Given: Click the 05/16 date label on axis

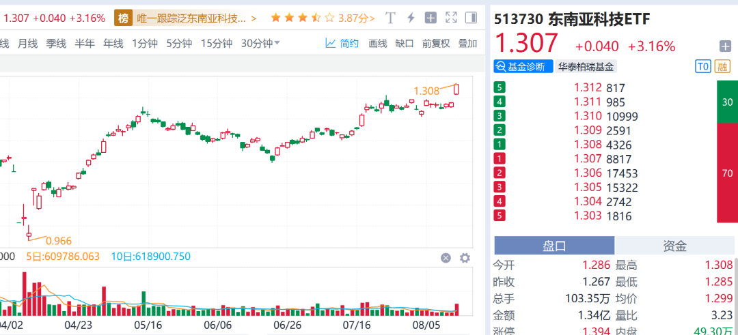Looking at the screenshot, I should pyautogui.click(x=148, y=325).
